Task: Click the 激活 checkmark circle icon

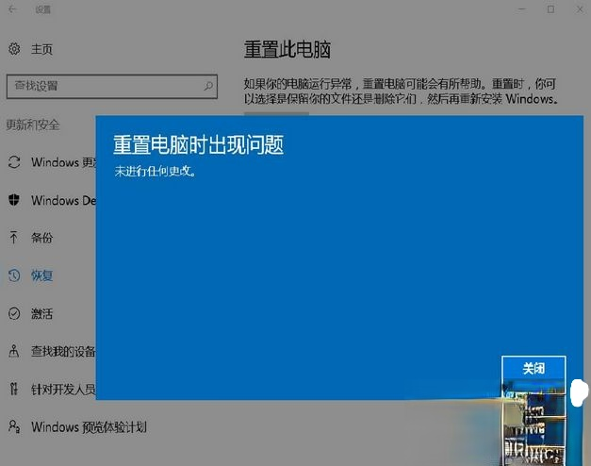Action: (14, 313)
